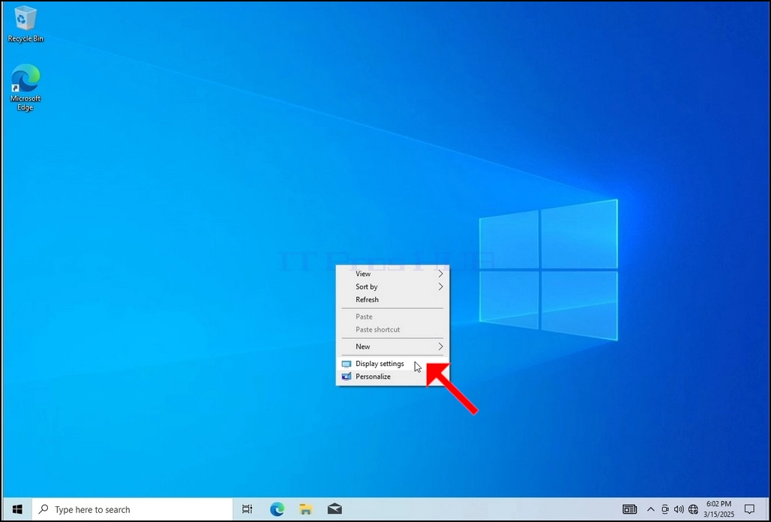Show hidden system tray icons

[x=650, y=509]
